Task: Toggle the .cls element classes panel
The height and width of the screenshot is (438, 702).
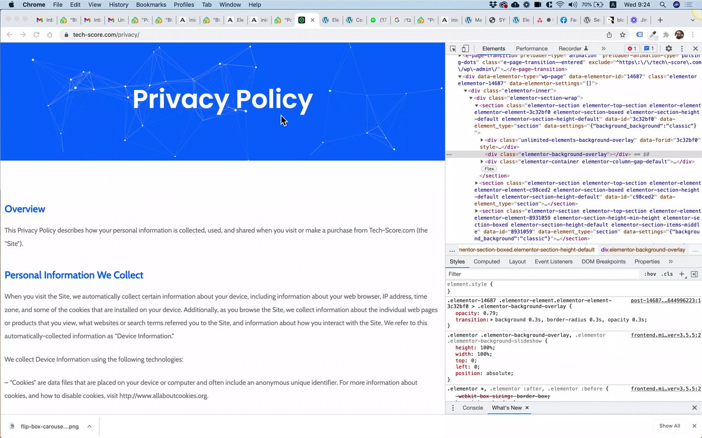Action: (x=667, y=274)
